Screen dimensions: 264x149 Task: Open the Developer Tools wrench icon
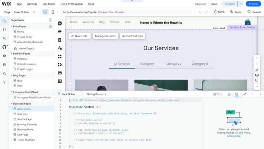pos(4,74)
